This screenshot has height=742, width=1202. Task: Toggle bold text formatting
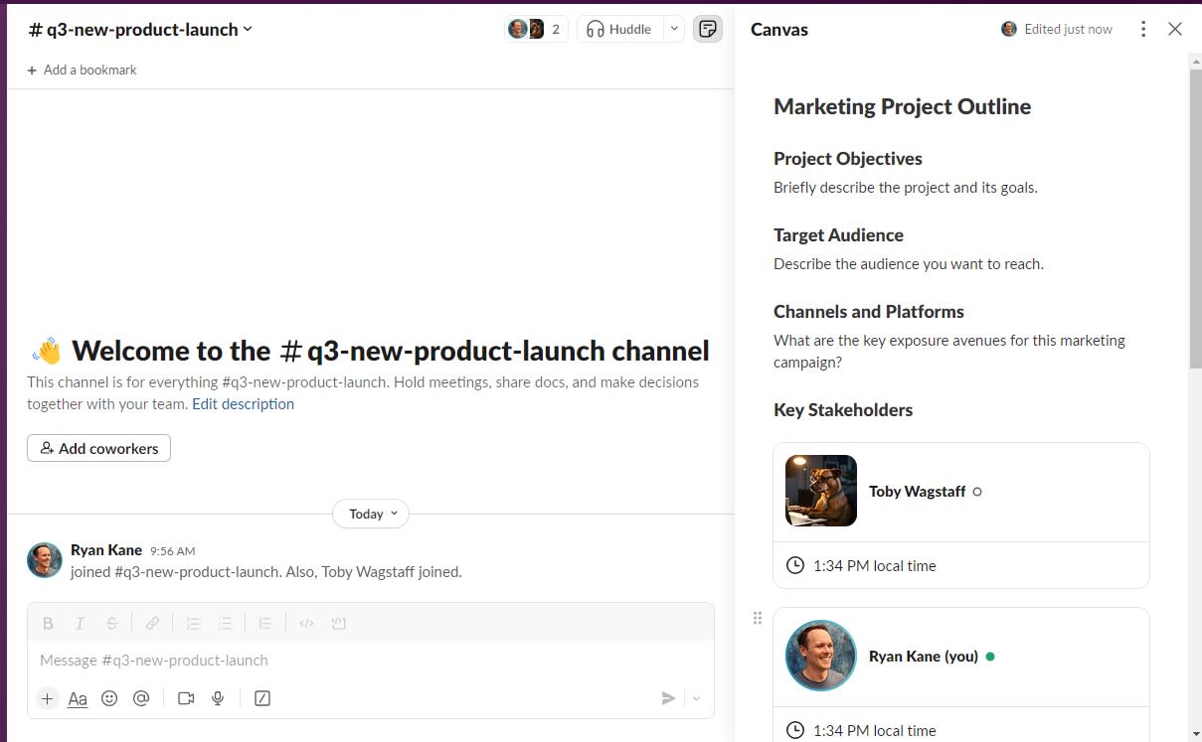coord(48,623)
